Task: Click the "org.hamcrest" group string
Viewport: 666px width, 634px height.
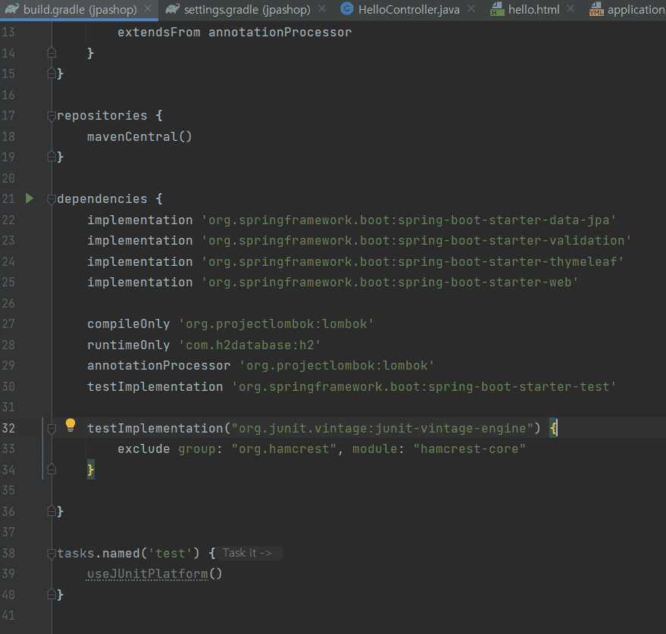Action: point(283,449)
